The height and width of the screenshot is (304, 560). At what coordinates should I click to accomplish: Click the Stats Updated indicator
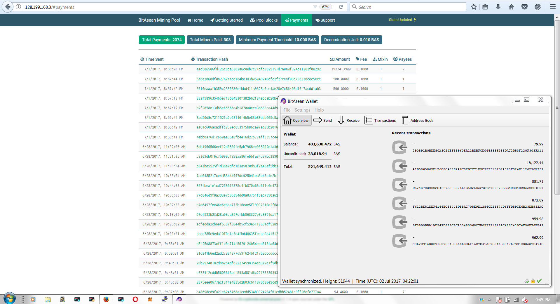[x=402, y=20]
